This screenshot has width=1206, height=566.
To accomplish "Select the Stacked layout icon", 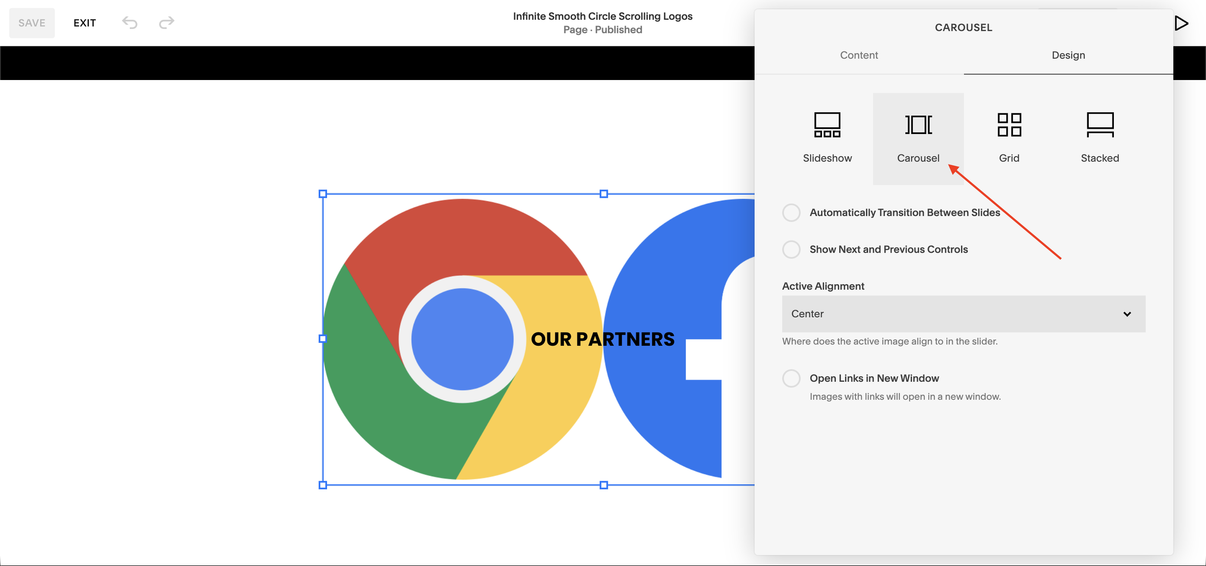I will click(x=1100, y=125).
